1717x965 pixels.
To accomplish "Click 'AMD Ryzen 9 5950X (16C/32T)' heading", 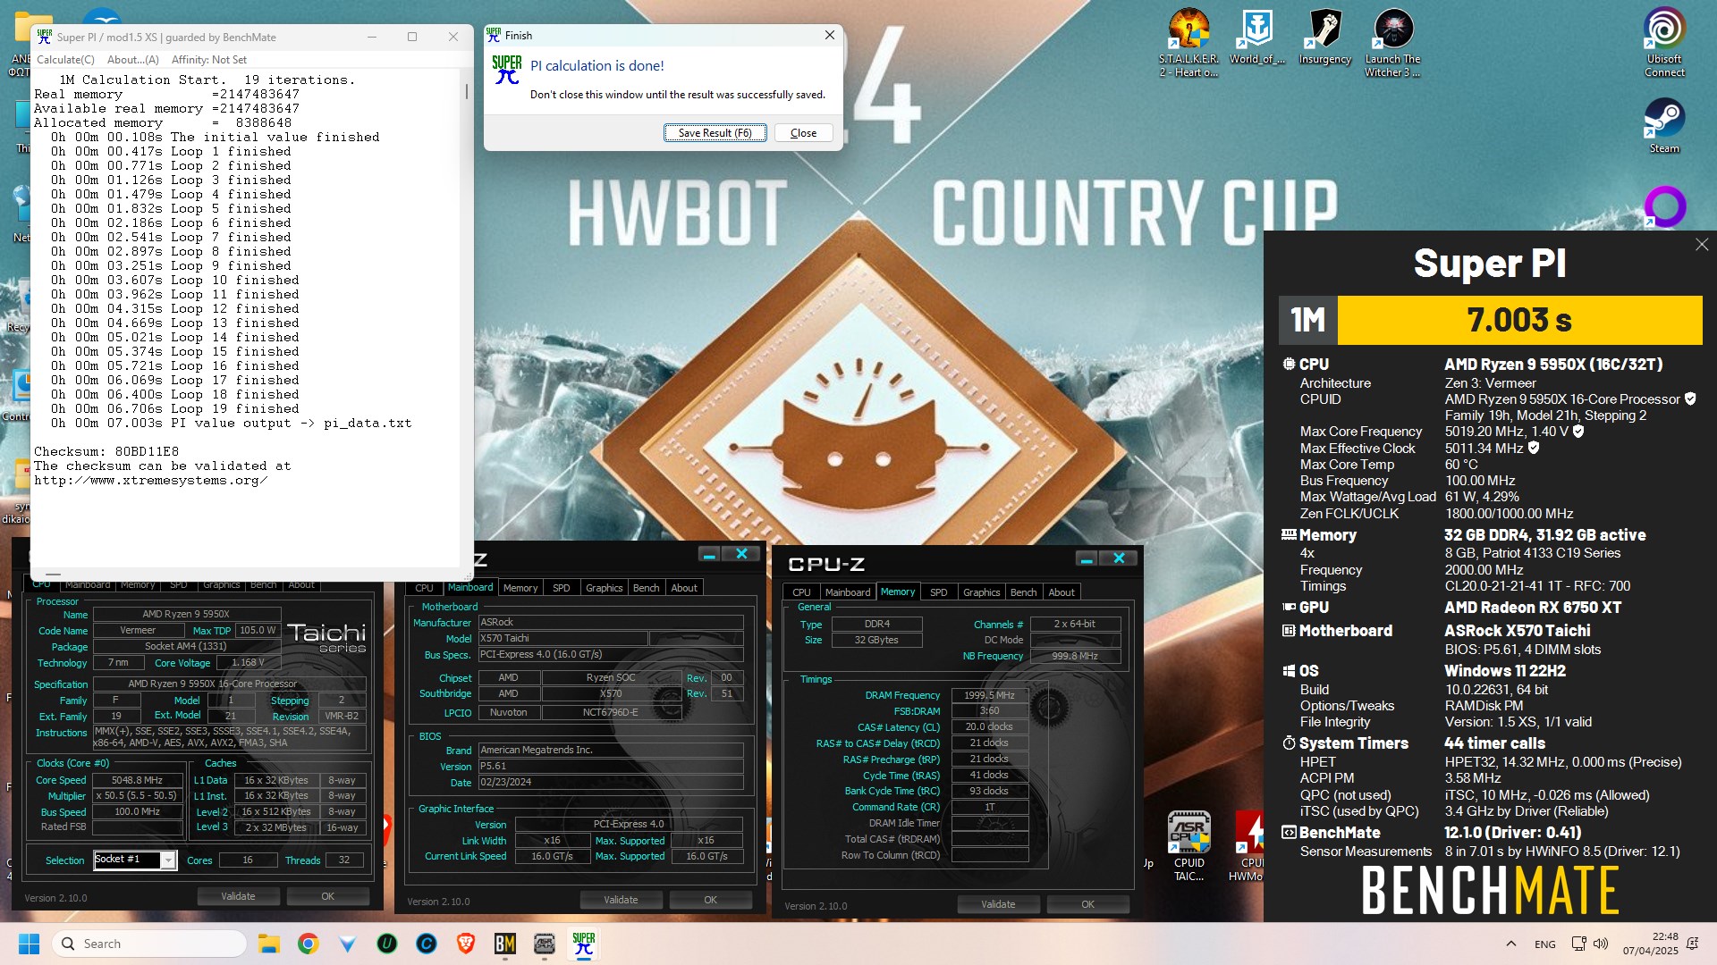I will click(x=1553, y=365).
